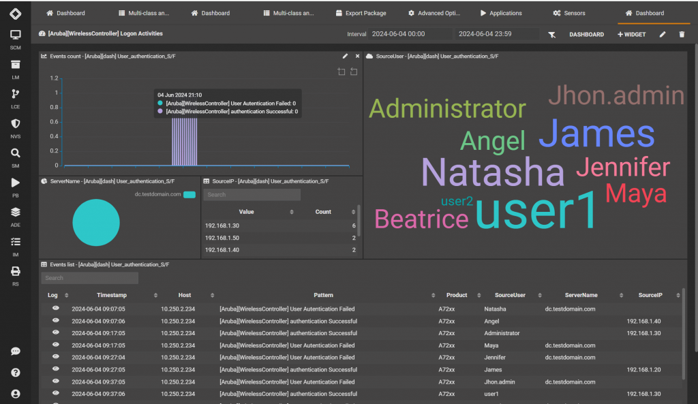This screenshot has width=698, height=404.
Task: Open the Export Package tab
Action: 361,14
